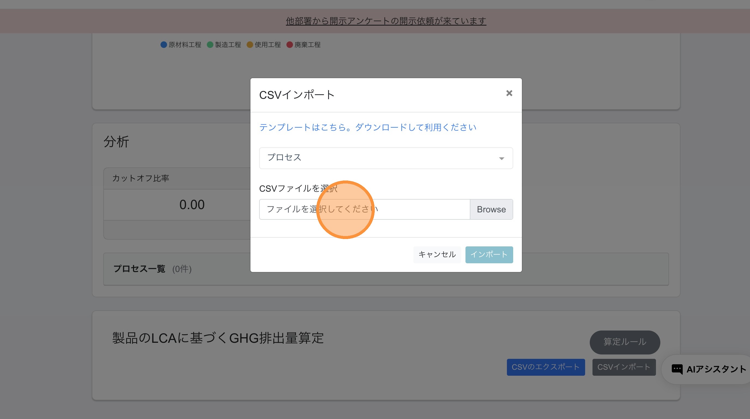Click the プロセス一覧 header

(139, 269)
